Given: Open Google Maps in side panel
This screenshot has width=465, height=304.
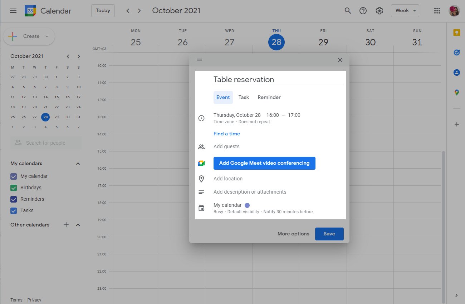Looking at the screenshot, I should click(456, 93).
